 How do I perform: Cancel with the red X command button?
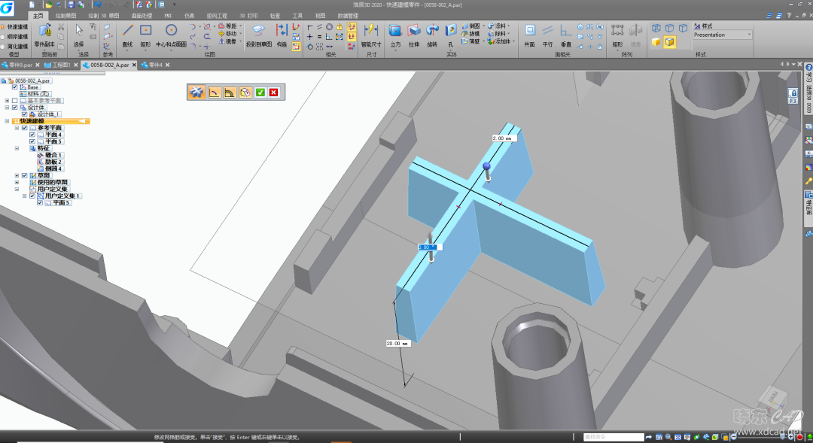point(273,93)
